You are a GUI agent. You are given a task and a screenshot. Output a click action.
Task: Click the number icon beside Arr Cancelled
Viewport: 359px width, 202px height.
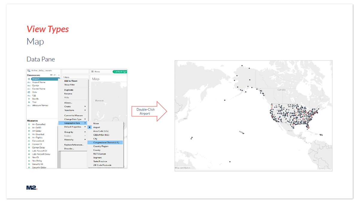(29, 124)
